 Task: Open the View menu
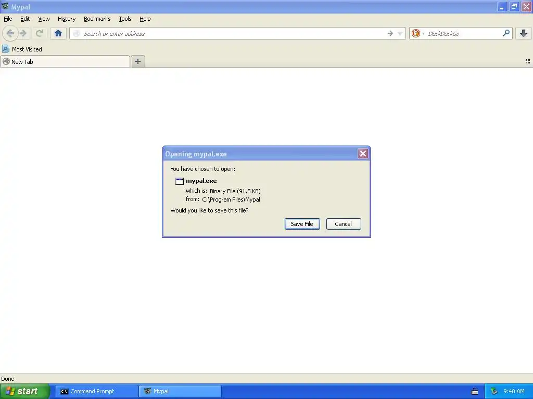click(x=44, y=19)
